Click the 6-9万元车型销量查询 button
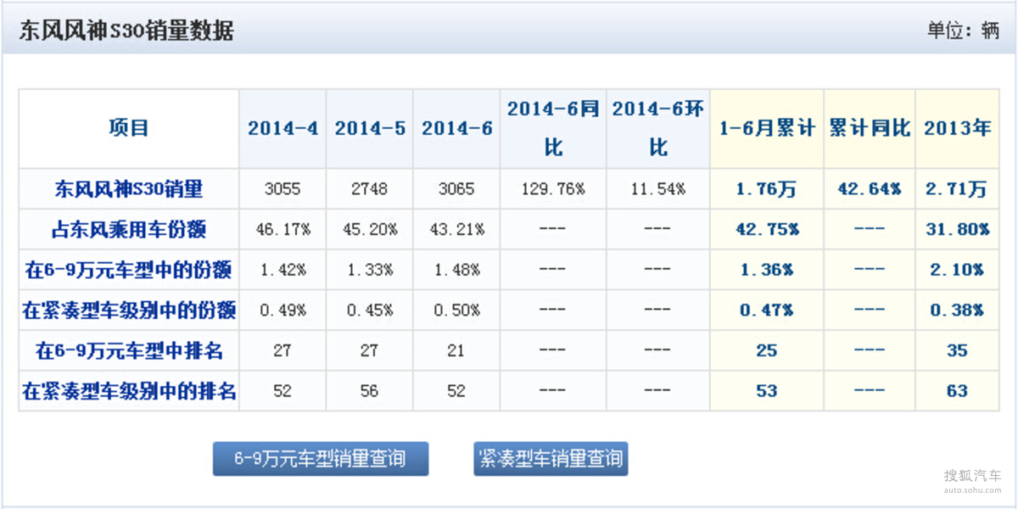Image resolution: width=1018 pixels, height=509 pixels. pyautogui.click(x=320, y=459)
